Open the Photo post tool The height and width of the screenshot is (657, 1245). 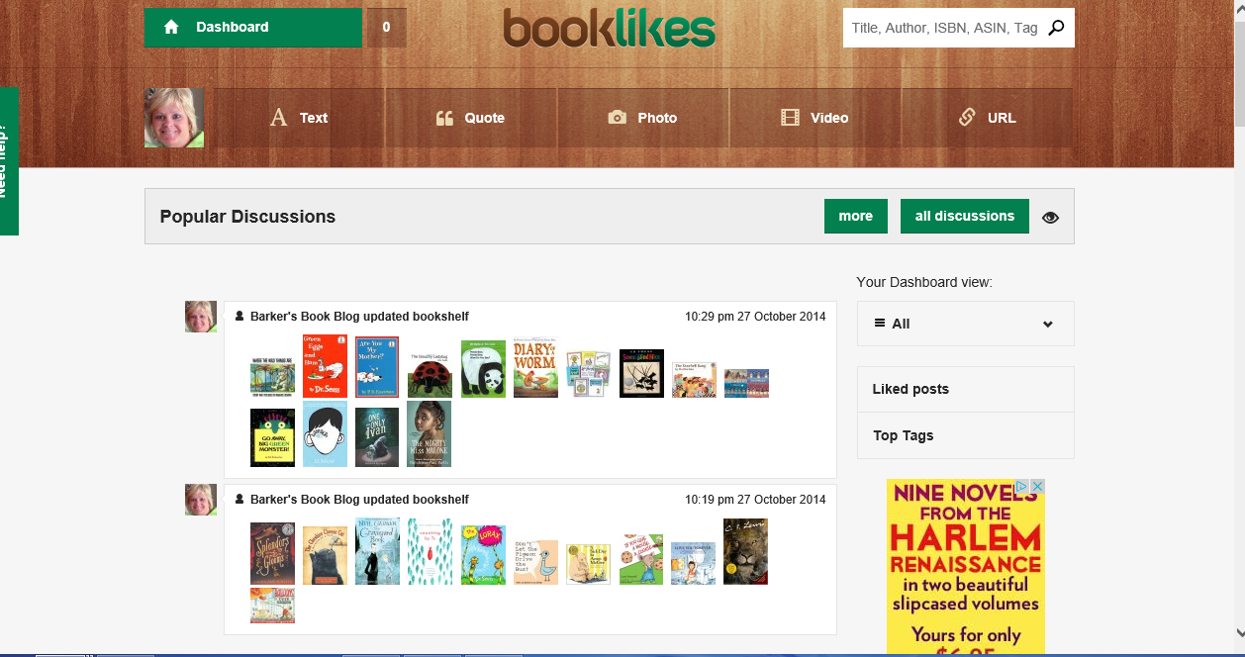pyautogui.click(x=643, y=117)
